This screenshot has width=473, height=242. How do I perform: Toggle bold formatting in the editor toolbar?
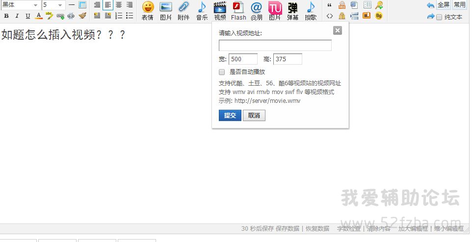click(x=6, y=16)
